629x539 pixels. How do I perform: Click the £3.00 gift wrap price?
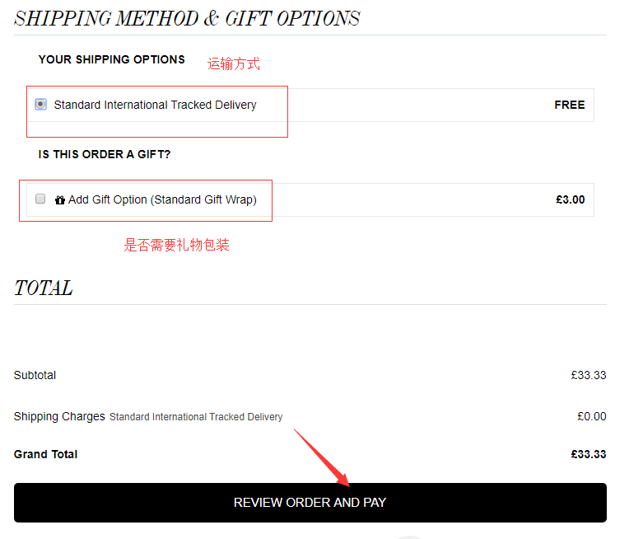pyautogui.click(x=570, y=199)
